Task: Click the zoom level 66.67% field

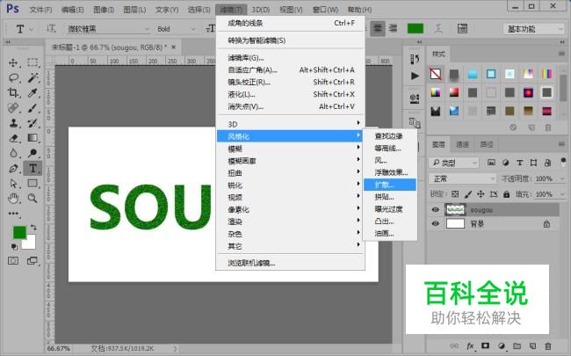Action: click(59, 349)
